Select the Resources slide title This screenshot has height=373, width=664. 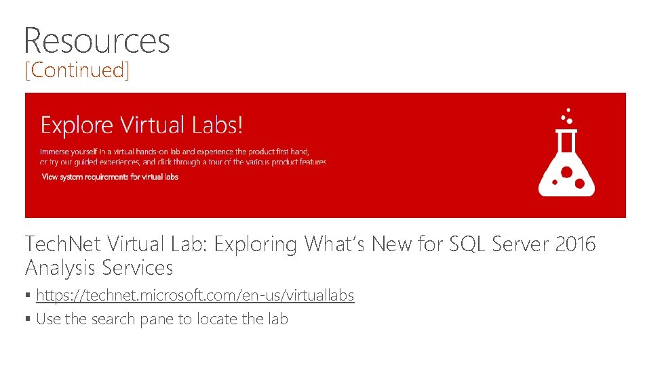[97, 40]
